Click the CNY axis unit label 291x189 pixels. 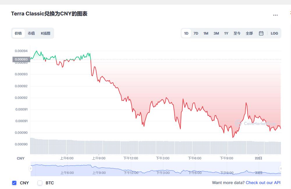[21, 158]
